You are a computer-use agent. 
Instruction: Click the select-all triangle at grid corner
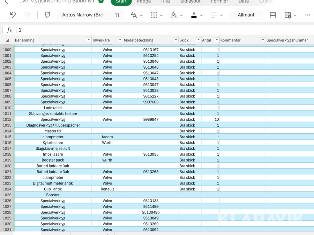(7, 40)
